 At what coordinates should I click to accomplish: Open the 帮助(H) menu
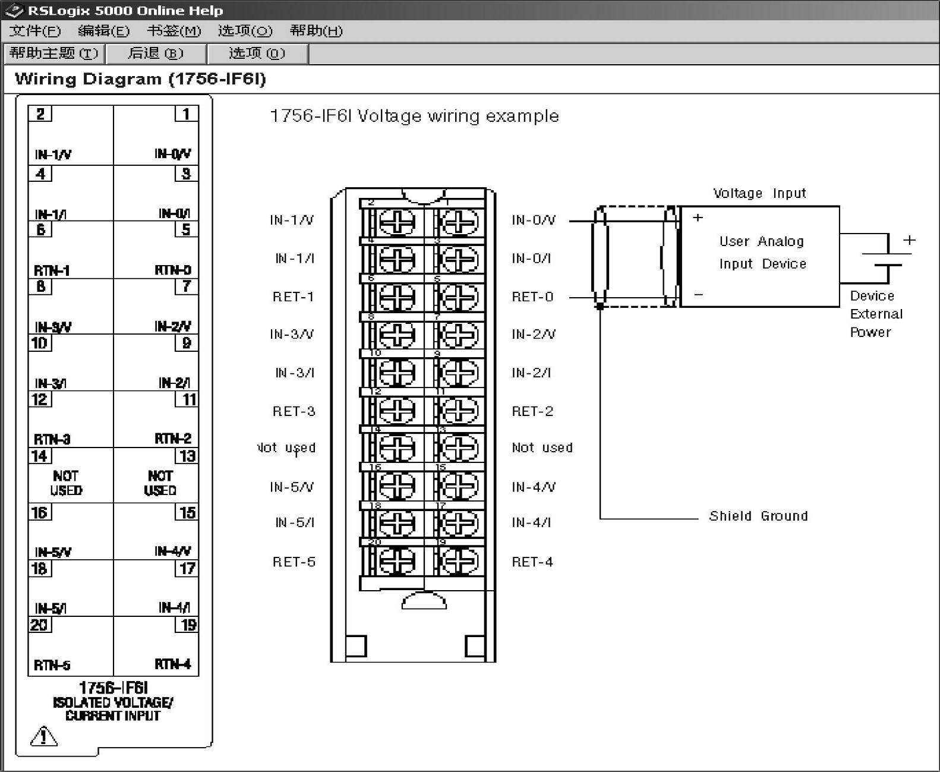pos(316,31)
